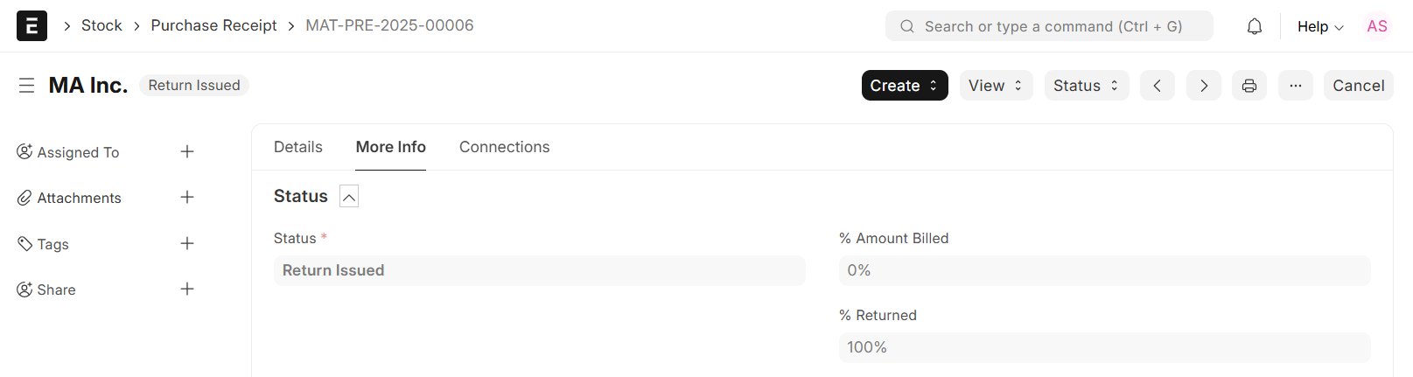
Task: Open the Status dropdown button
Action: coord(1086,86)
